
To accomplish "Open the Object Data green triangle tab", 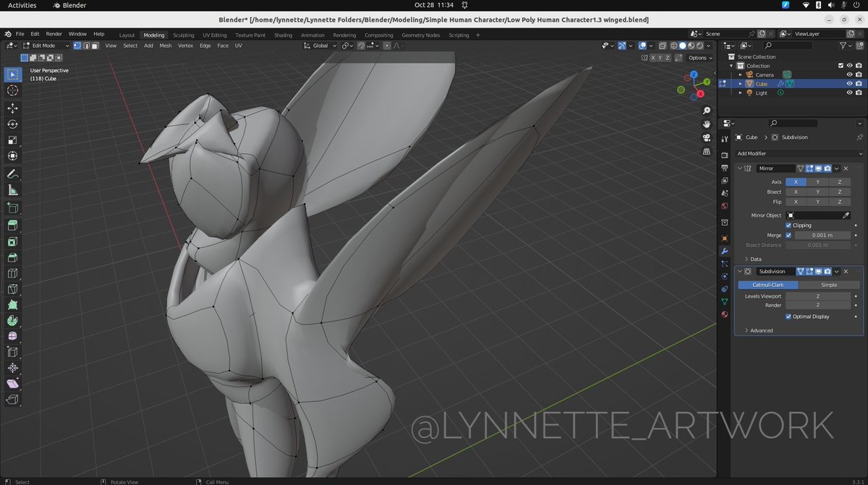I will point(725,301).
